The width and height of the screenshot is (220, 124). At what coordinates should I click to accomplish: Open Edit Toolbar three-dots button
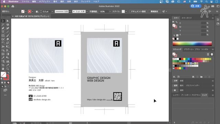pos(5,95)
